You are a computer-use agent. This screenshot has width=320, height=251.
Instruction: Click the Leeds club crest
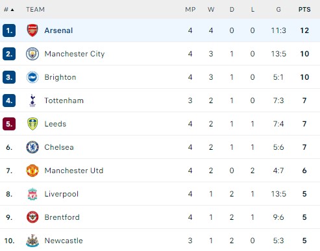click(32, 124)
